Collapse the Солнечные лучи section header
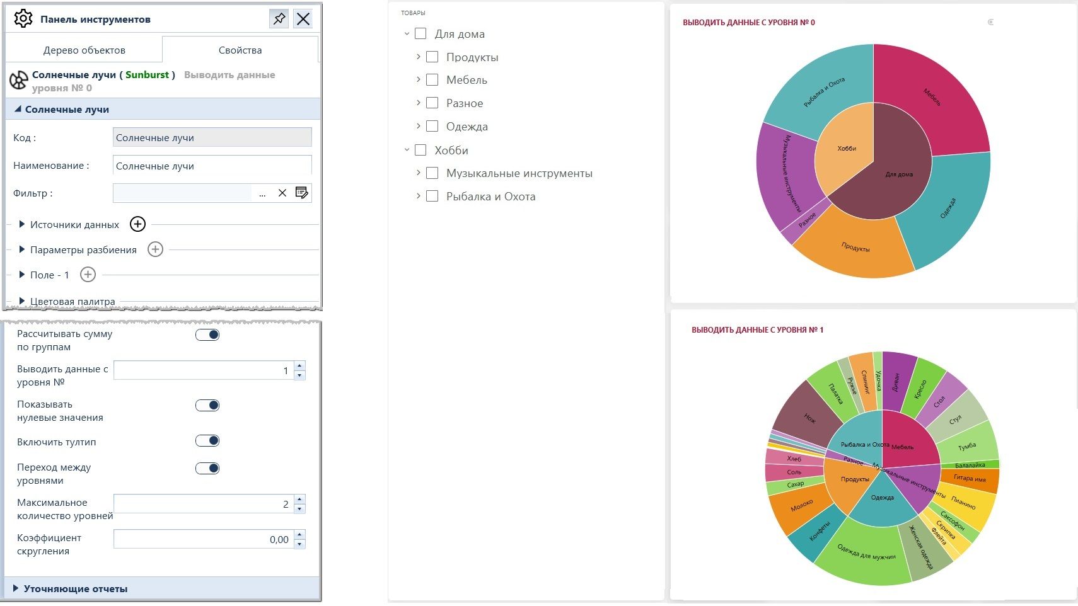Image resolution: width=1078 pixels, height=606 pixels. coord(163,109)
